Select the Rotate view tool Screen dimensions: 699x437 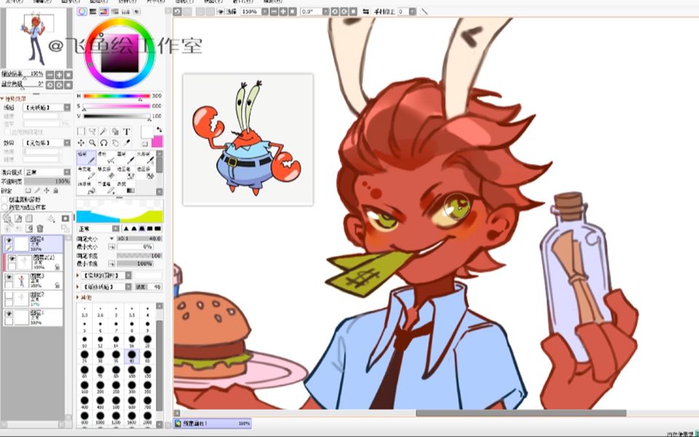coord(103,143)
